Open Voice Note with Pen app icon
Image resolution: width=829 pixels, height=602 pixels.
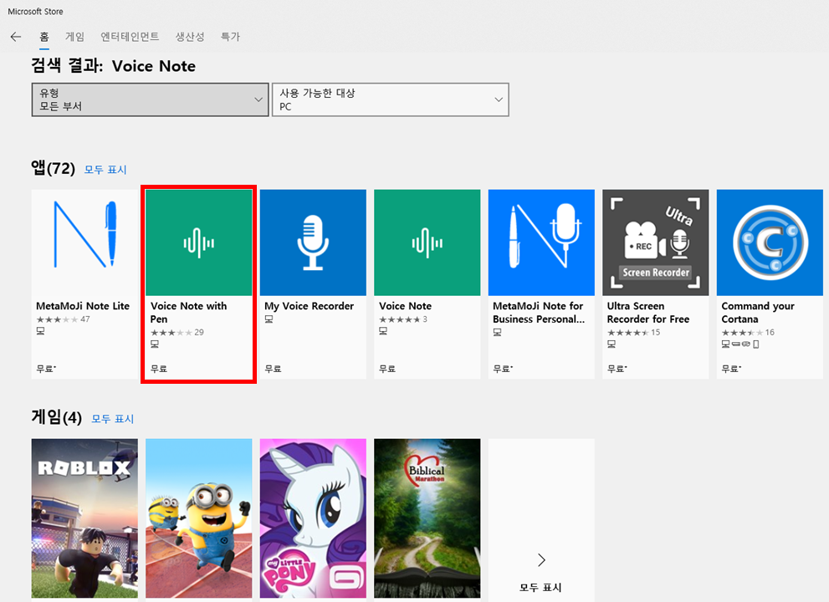click(x=199, y=242)
